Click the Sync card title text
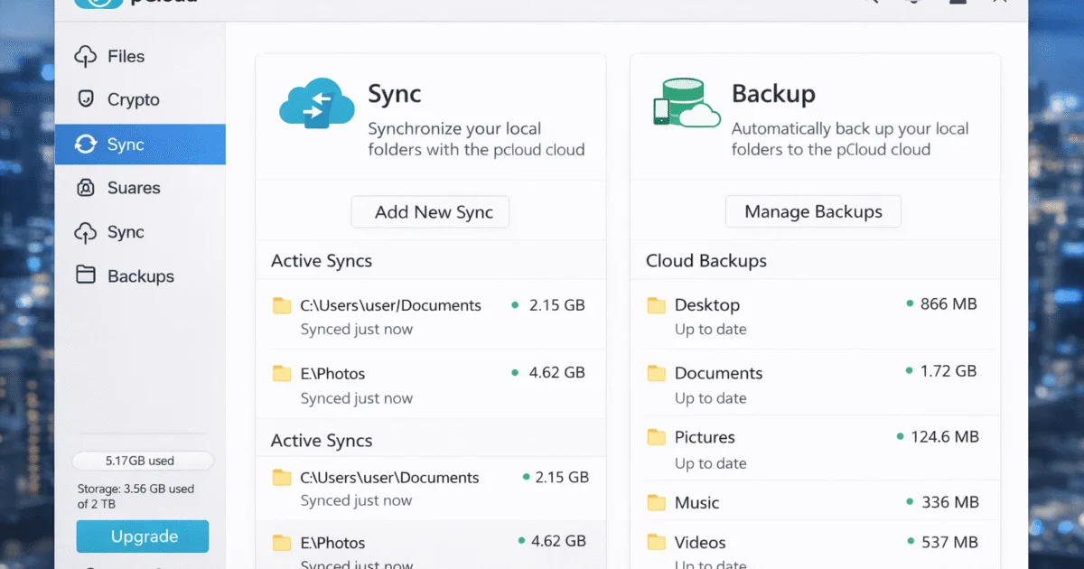Viewport: 1084px width, 569px height. coord(395,94)
